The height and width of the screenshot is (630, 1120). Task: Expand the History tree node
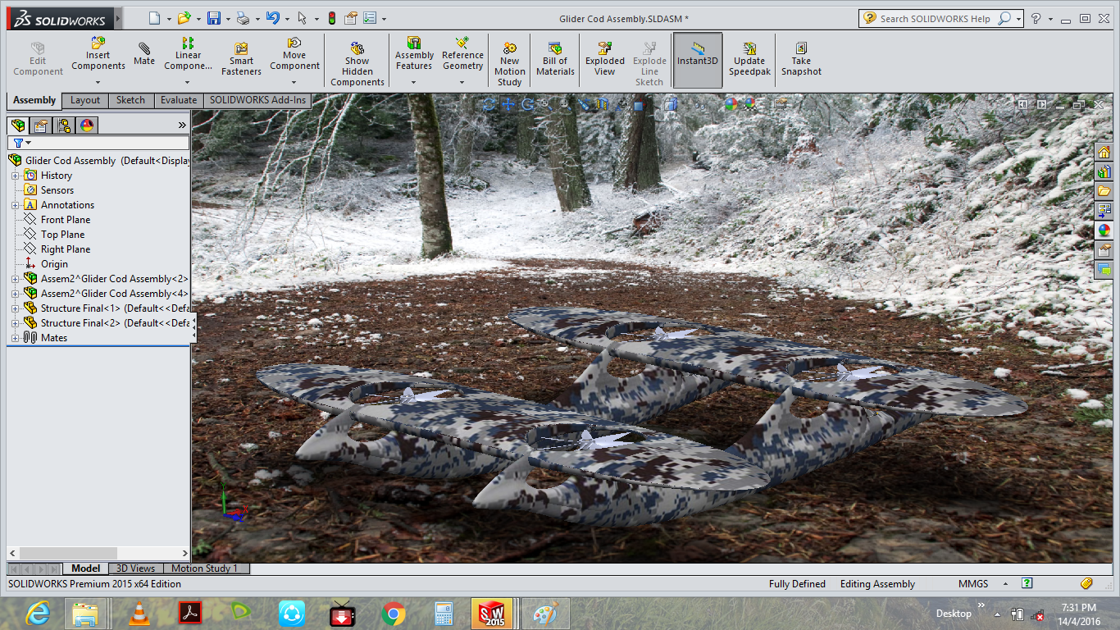(15, 176)
